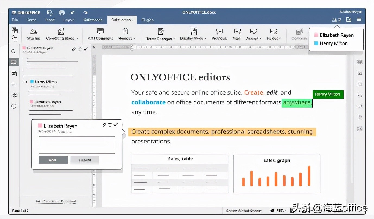Click Add Comment to Document link
The height and width of the screenshot is (219, 374).
[x=56, y=201]
